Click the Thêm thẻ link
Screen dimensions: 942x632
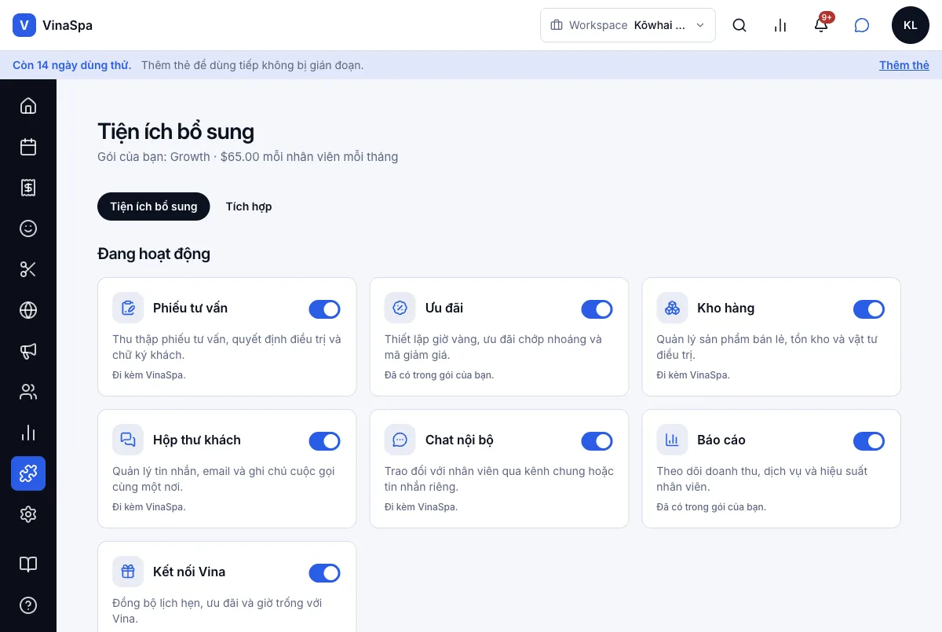click(904, 65)
